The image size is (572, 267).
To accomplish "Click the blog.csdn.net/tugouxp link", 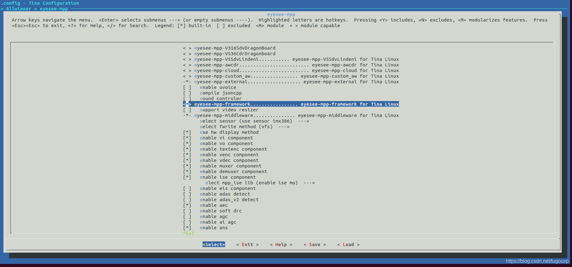I will point(537,261).
